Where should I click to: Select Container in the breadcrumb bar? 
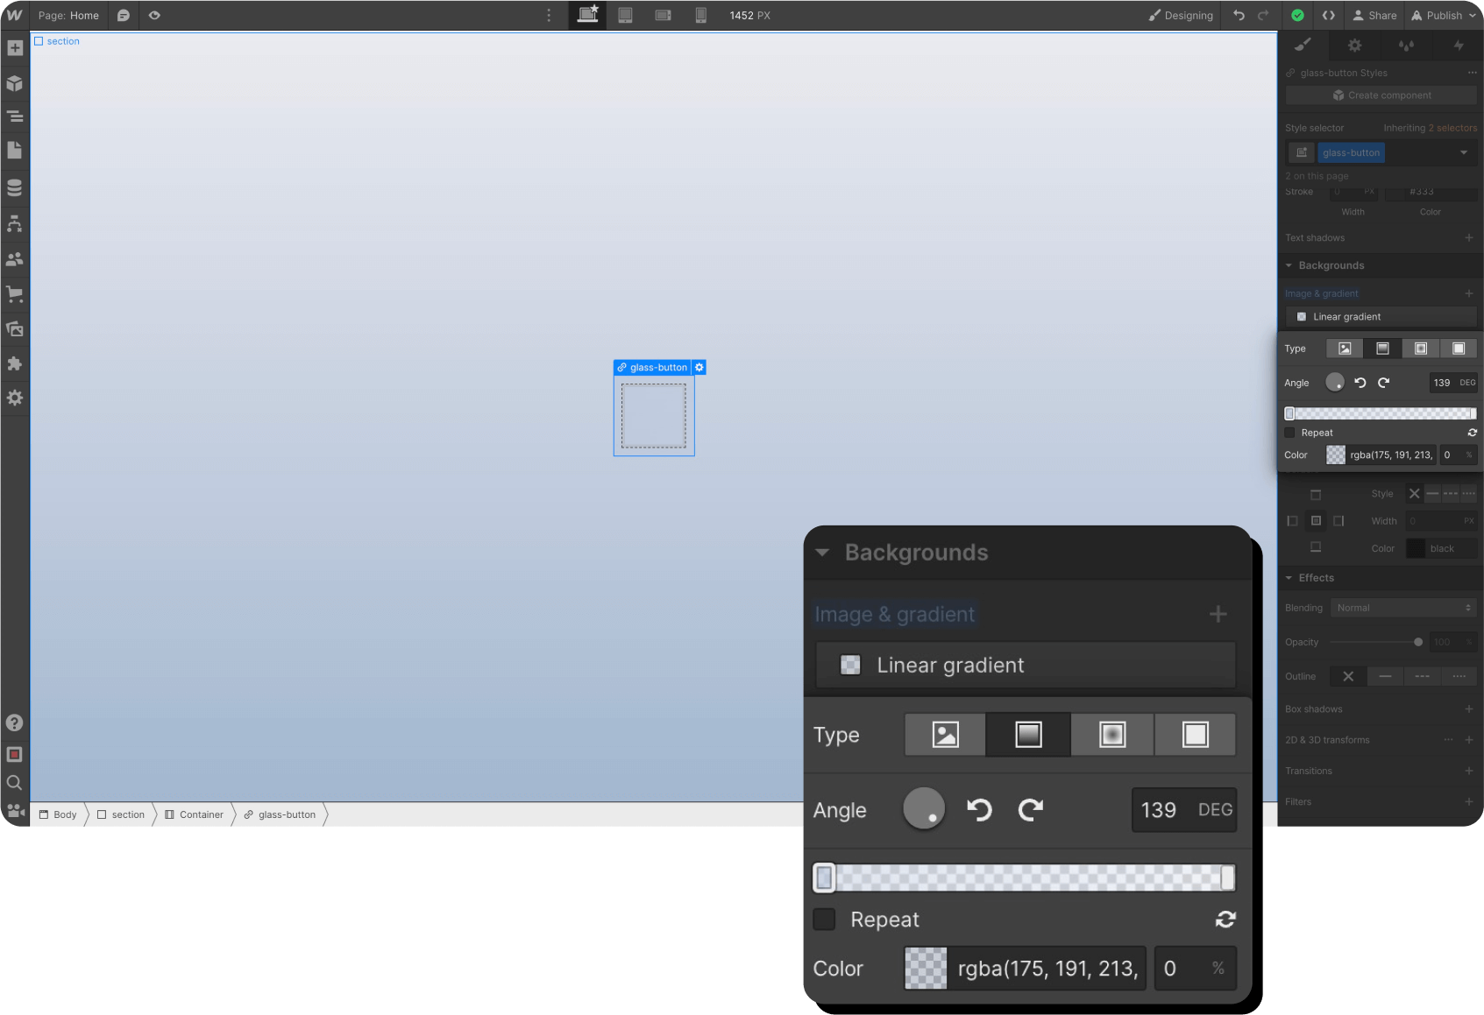200,814
